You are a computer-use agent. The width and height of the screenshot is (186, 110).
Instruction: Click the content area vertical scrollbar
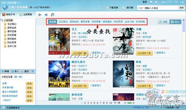(183, 62)
